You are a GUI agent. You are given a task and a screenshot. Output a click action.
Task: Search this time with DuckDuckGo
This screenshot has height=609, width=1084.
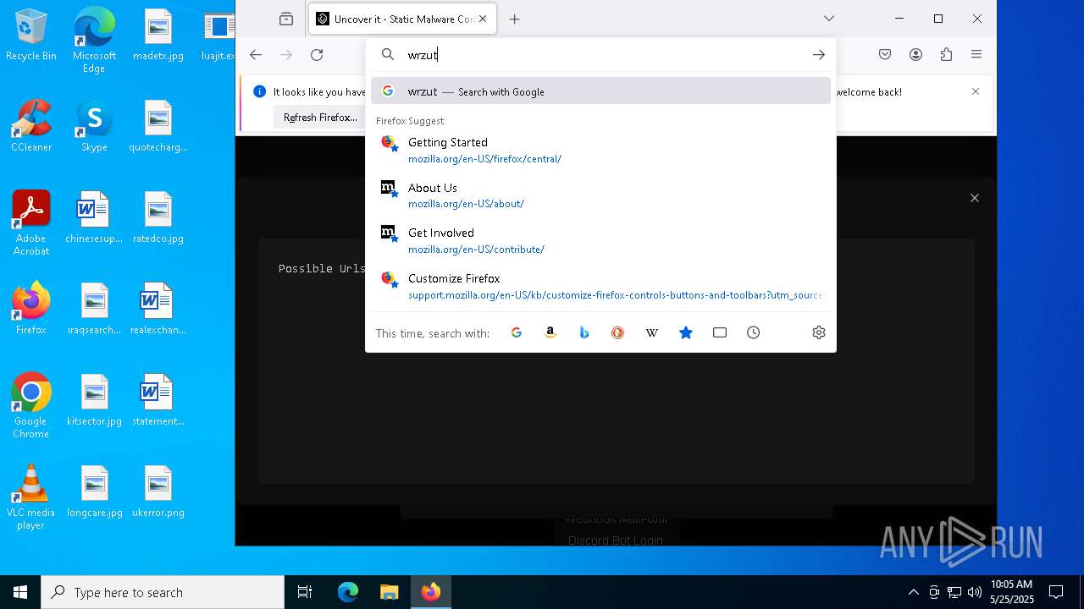tap(618, 332)
